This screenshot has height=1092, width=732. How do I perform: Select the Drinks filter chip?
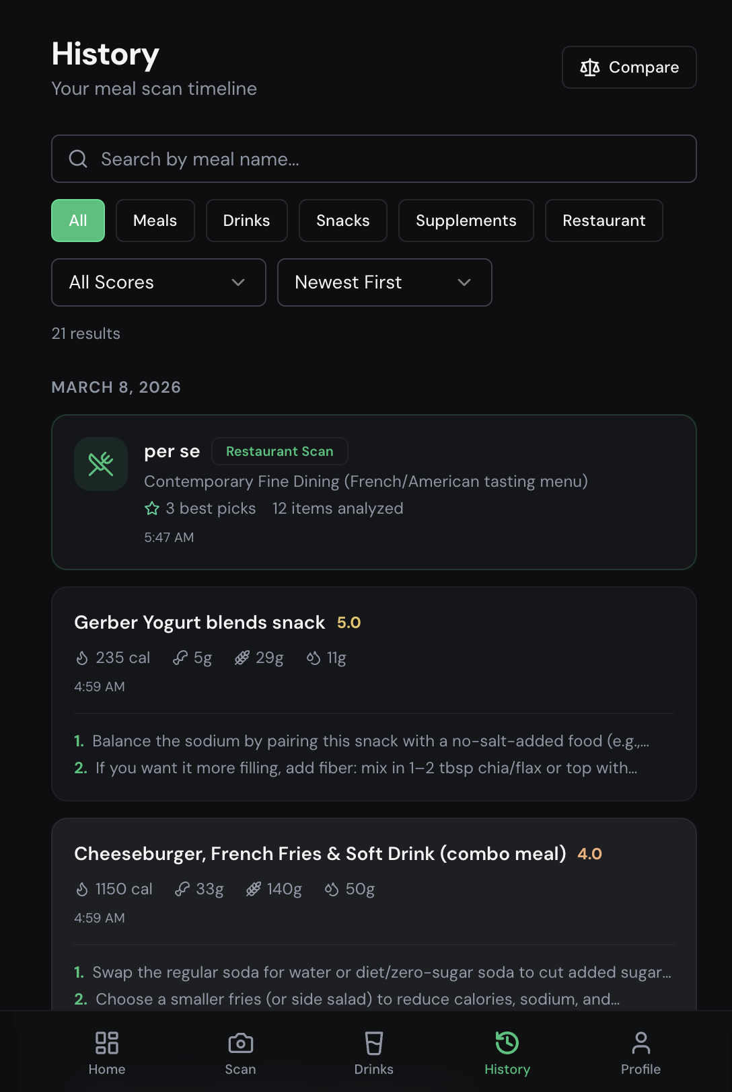pos(247,221)
